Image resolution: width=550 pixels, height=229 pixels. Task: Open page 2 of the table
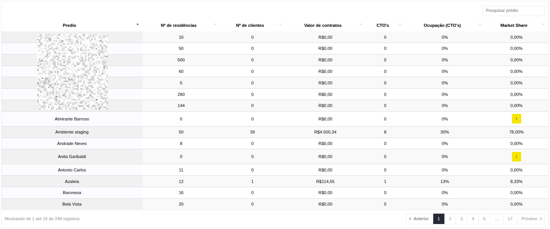click(450, 219)
